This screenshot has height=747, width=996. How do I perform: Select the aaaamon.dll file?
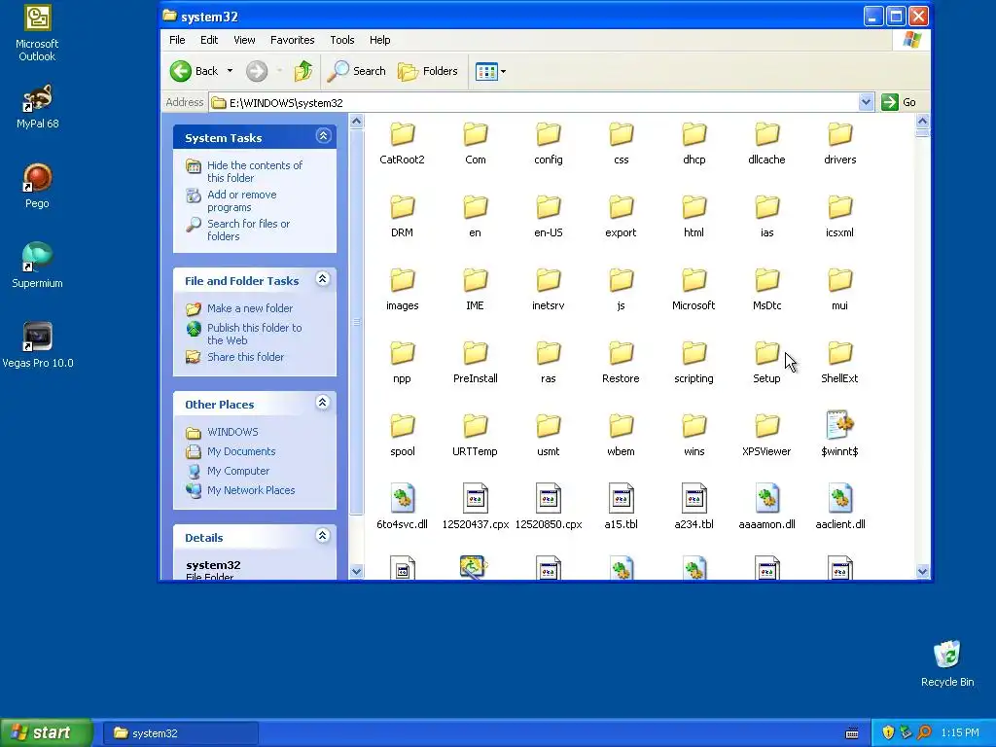(x=766, y=507)
